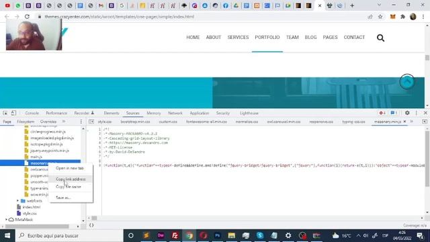Click the Chrome profile avatar
The height and width of the screenshot is (242, 430).
coord(413,17)
